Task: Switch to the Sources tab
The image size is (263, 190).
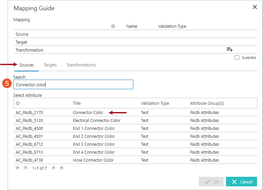Action: (26, 65)
